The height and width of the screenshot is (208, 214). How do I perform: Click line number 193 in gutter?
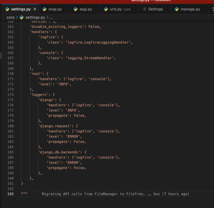click(11, 194)
